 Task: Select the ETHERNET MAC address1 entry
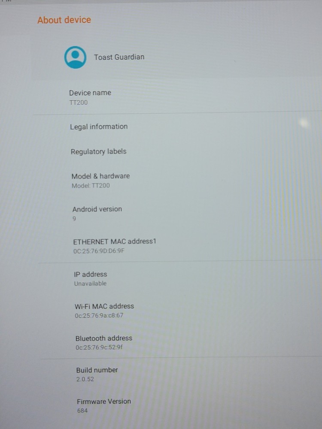pyautogui.click(x=115, y=241)
